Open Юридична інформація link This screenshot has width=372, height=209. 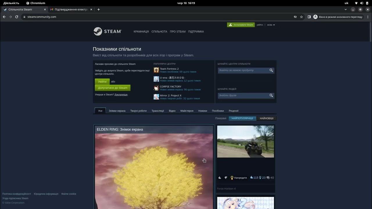click(x=46, y=194)
